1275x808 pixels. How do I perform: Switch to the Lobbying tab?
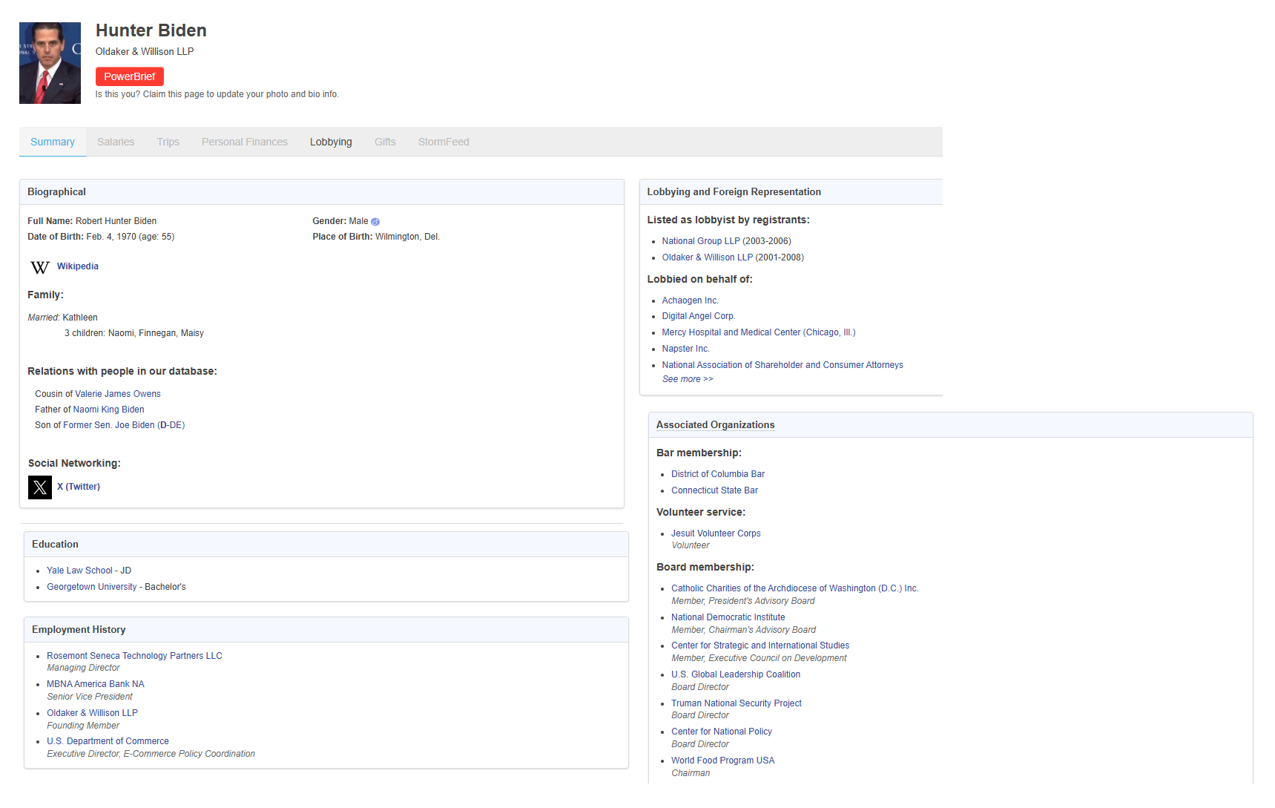[x=331, y=142]
